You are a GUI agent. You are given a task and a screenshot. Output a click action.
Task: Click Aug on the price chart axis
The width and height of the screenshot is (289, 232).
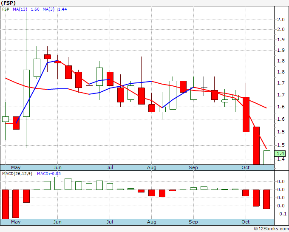tap(152, 167)
